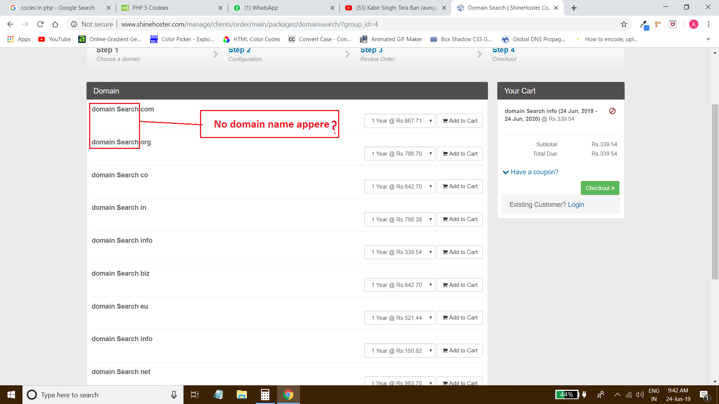This screenshot has height=404, width=719.
Task: Proceed with the green Checkout button
Action: pyautogui.click(x=600, y=188)
